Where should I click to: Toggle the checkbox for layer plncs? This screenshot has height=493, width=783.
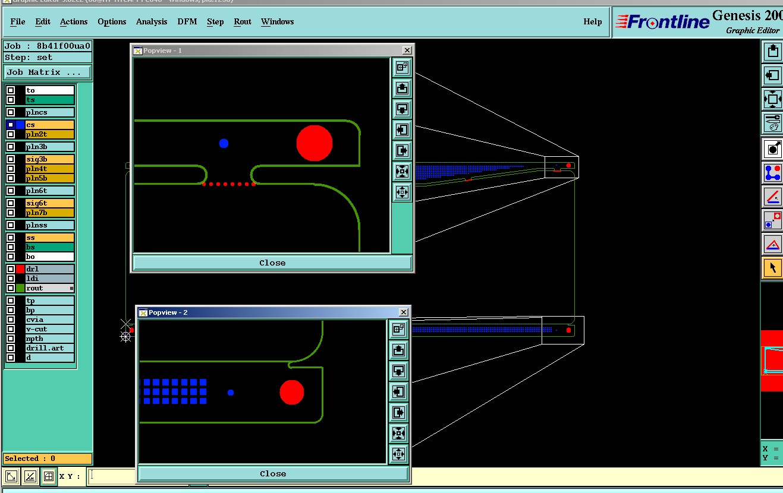[x=11, y=112]
